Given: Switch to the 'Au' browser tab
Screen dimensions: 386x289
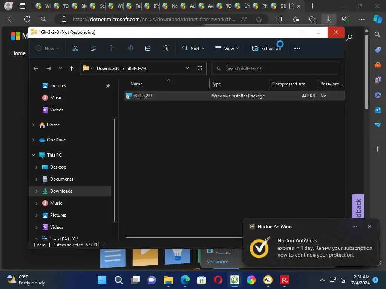Looking at the screenshot, I should click(x=189, y=6).
